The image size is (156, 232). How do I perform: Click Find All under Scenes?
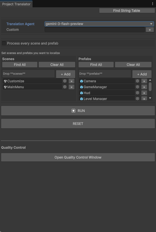(20, 65)
